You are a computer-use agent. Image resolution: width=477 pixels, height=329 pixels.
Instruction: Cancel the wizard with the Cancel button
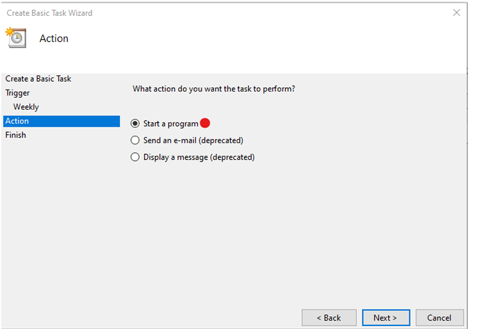439,318
